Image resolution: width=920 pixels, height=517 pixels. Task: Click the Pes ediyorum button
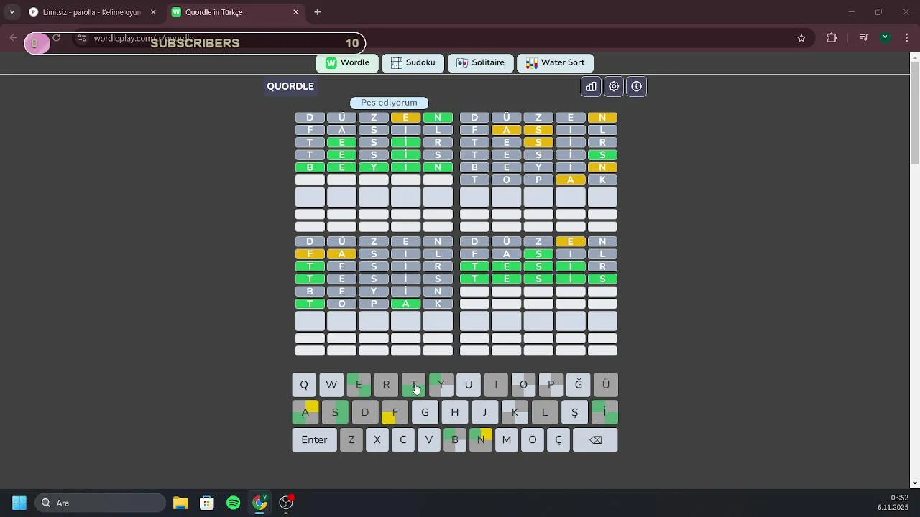pos(389,103)
